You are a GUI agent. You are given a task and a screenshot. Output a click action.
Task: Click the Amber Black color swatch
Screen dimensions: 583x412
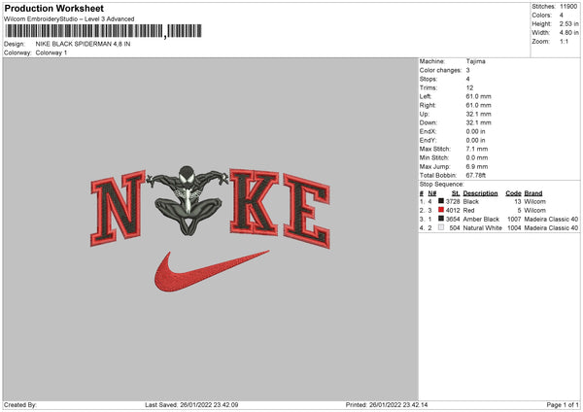click(441, 219)
